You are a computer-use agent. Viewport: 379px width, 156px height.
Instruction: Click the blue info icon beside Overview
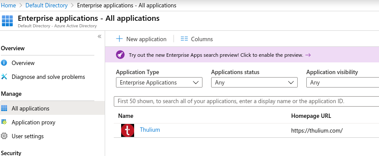pyautogui.click(x=4, y=63)
